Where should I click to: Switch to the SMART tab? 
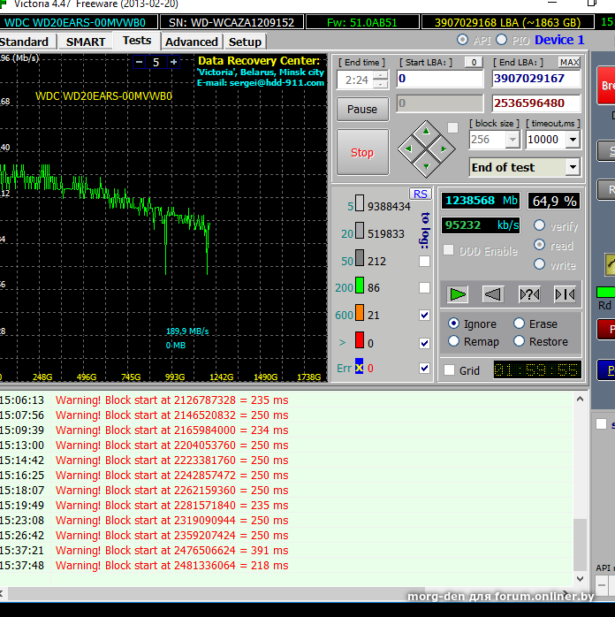click(x=86, y=42)
